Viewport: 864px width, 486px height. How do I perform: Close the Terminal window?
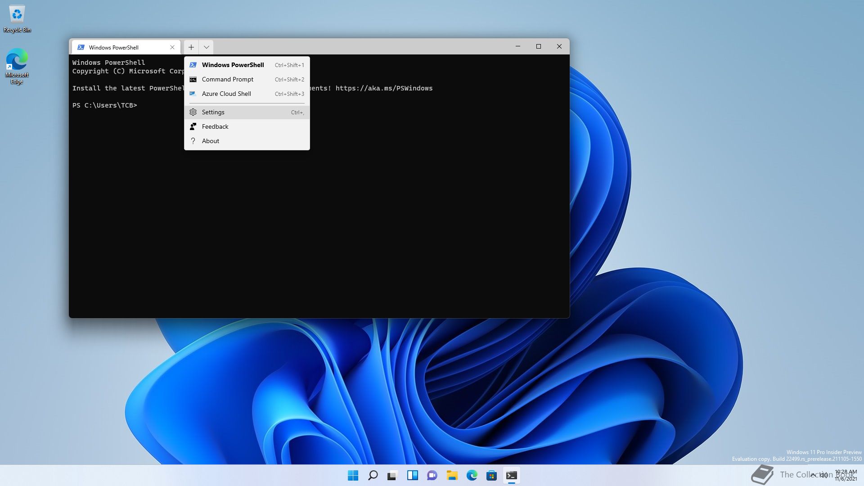pyautogui.click(x=559, y=46)
